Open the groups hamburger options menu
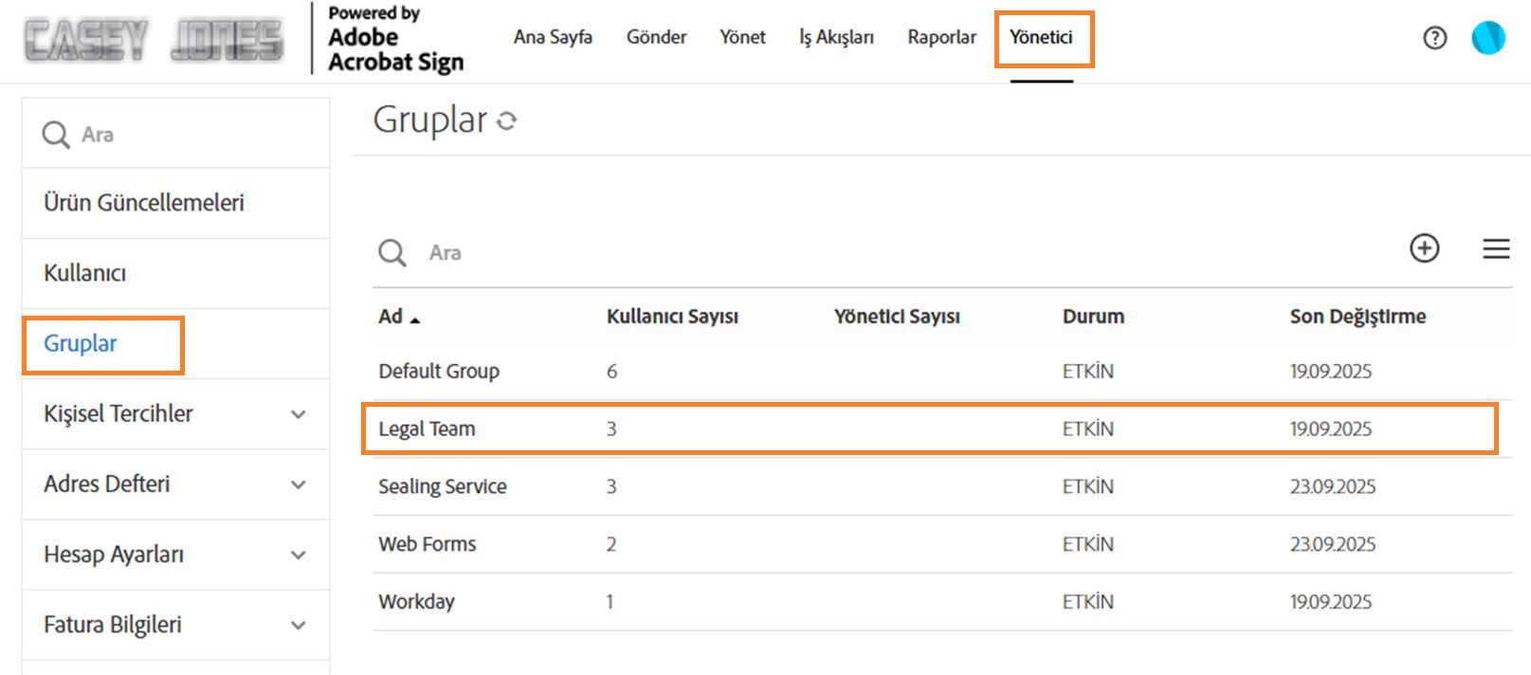 click(1496, 248)
